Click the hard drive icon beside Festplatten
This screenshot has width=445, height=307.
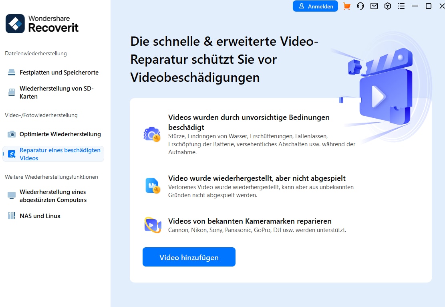pyautogui.click(x=12, y=73)
